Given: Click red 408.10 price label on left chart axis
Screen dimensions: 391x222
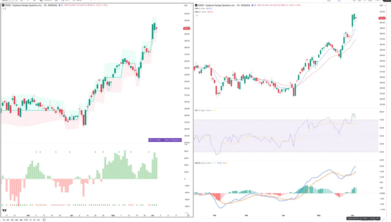Looking at the screenshot, I should (187, 29).
